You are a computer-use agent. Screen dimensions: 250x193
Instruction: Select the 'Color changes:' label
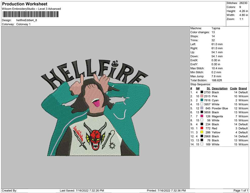click(x=200, y=32)
